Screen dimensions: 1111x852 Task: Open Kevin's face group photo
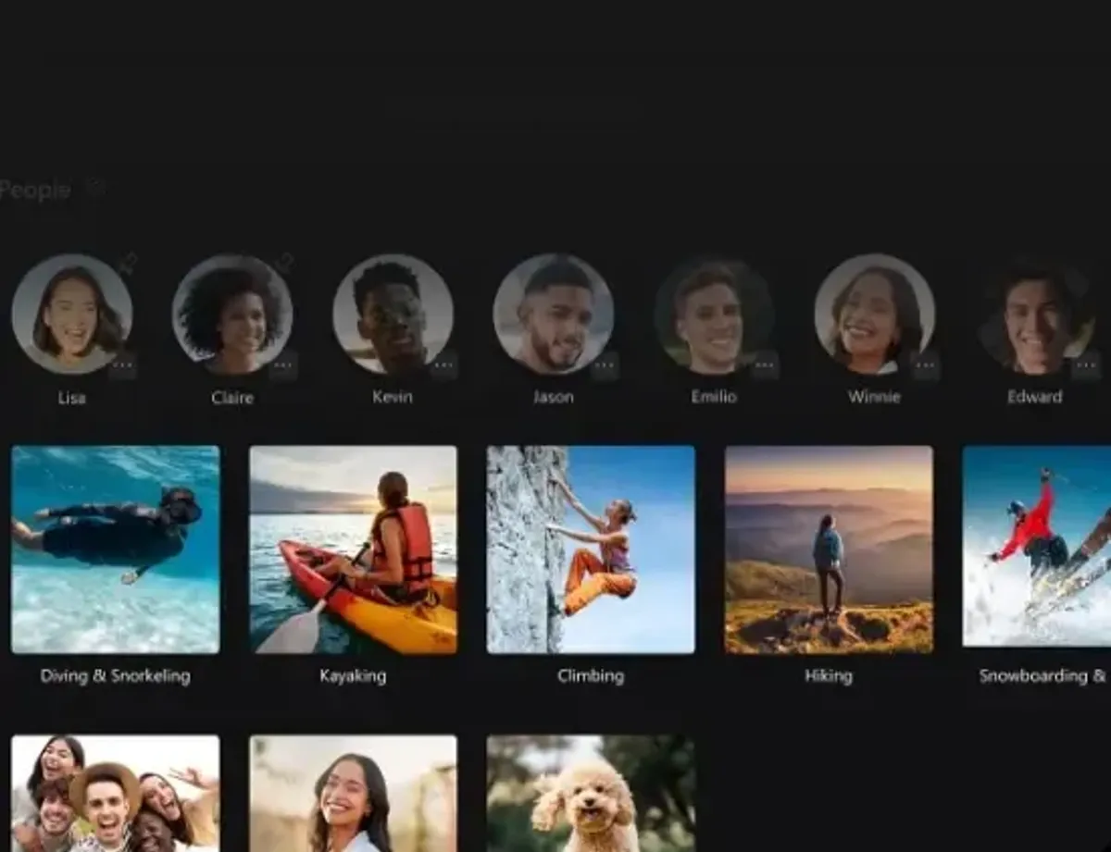point(393,314)
